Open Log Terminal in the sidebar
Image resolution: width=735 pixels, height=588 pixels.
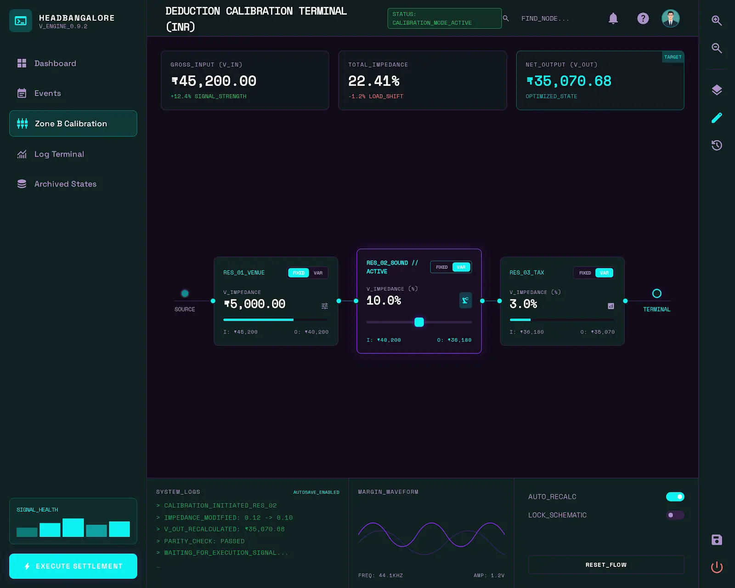click(x=59, y=154)
